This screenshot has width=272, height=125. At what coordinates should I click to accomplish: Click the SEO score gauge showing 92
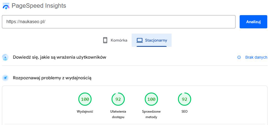pos(185,99)
